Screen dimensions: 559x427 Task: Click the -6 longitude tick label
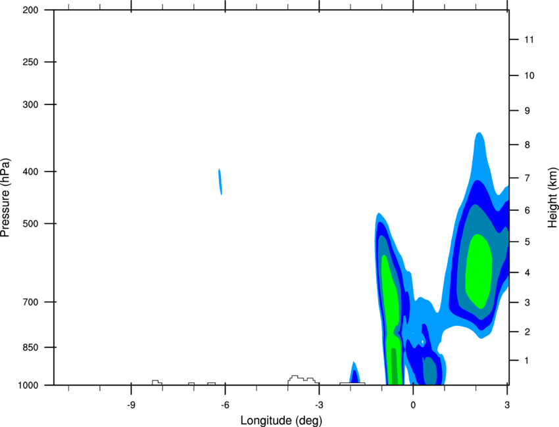225,405
